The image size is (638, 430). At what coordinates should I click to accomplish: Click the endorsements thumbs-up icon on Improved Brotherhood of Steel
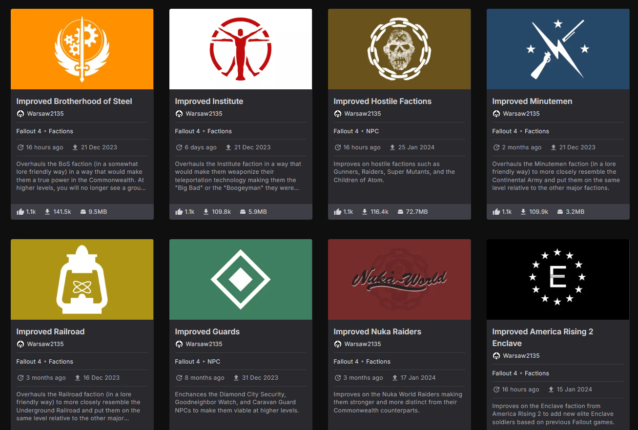tap(20, 212)
